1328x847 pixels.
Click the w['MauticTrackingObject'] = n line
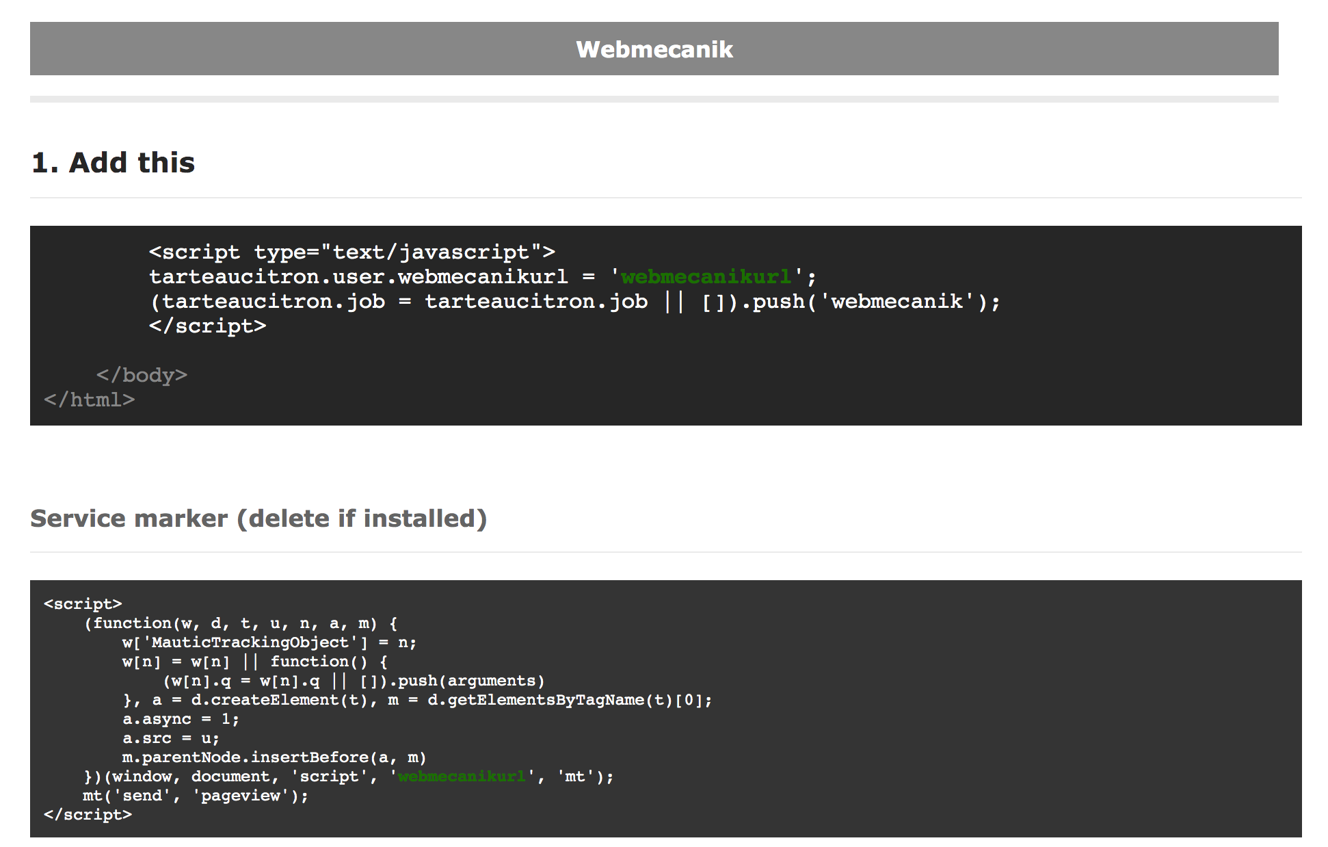click(269, 642)
